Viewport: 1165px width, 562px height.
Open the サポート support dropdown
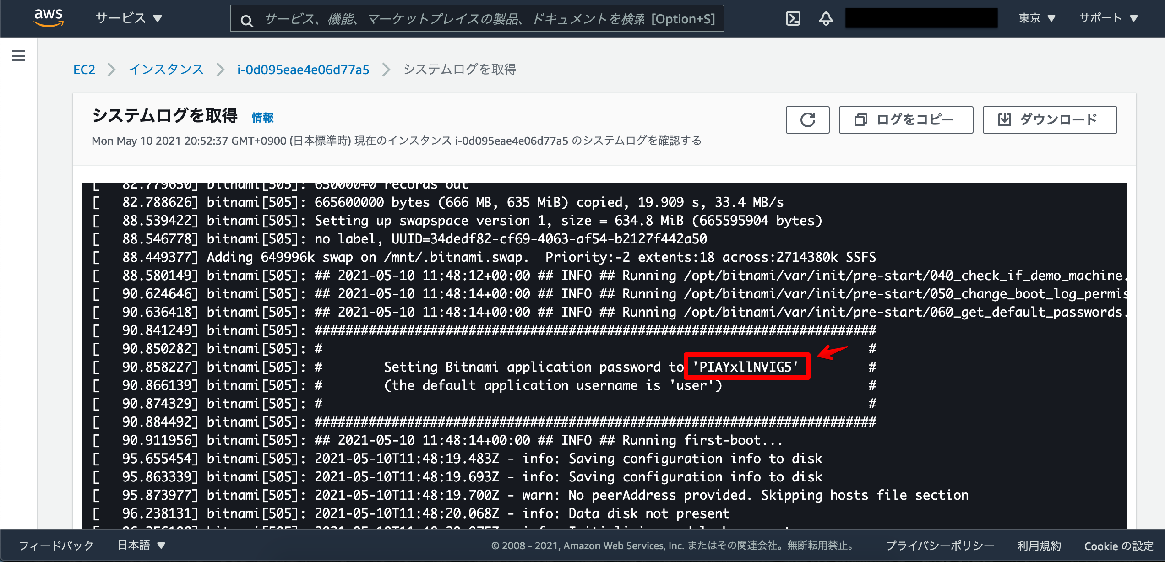[1109, 18]
